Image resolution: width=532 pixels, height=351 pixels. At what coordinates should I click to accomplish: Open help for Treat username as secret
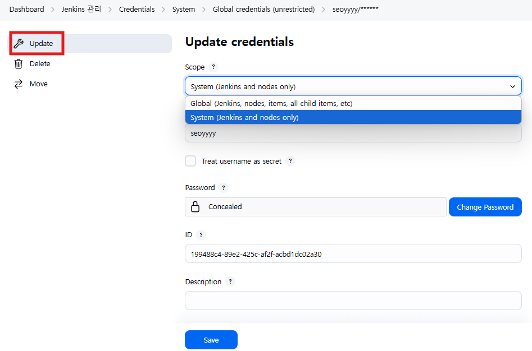(x=290, y=161)
